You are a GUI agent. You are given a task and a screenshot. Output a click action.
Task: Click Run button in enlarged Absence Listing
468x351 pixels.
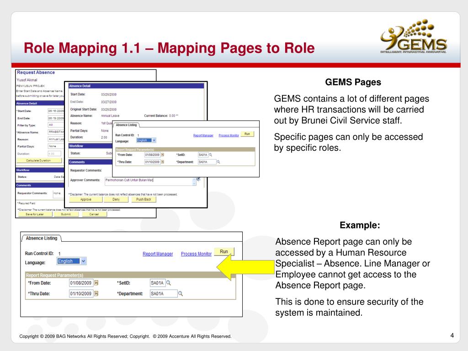224,252
